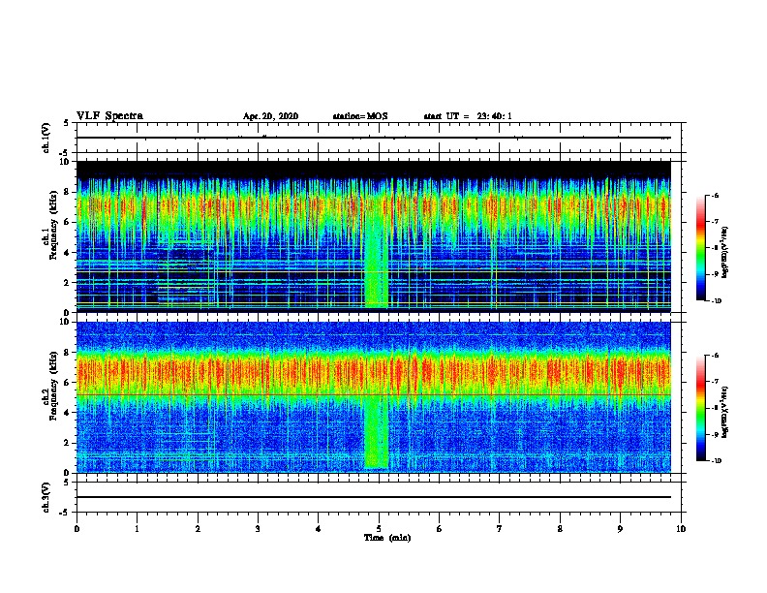Click time axis tick label "7"
This screenshot has height=593, width=767.
(x=500, y=528)
